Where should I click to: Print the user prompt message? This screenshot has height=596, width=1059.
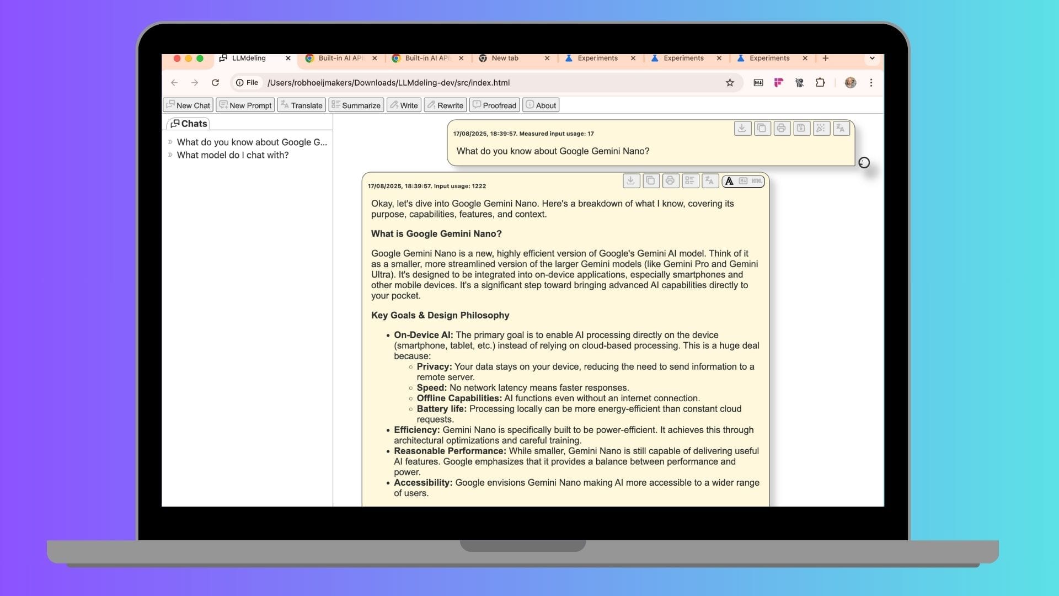[782, 128]
